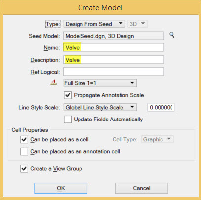Screen dimensions: 201x200
Task: Open the Cell Type Graphic dropdown
Action: [x=158, y=139]
